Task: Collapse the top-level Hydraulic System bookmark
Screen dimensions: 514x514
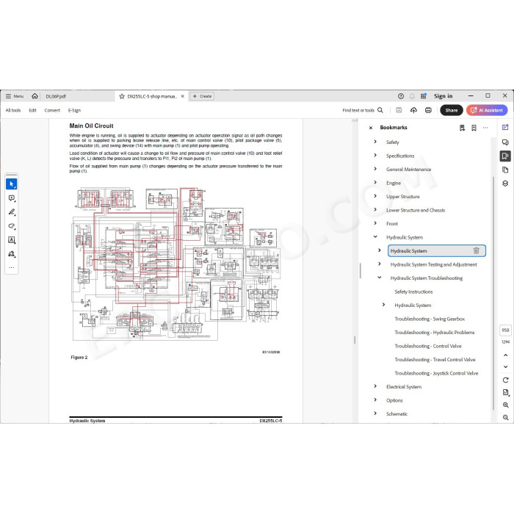Action: coord(375,236)
